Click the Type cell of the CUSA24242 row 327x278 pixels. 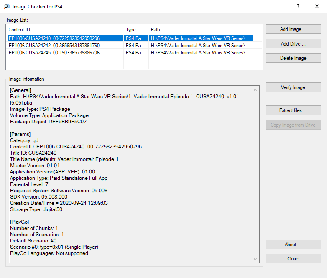pos(135,46)
